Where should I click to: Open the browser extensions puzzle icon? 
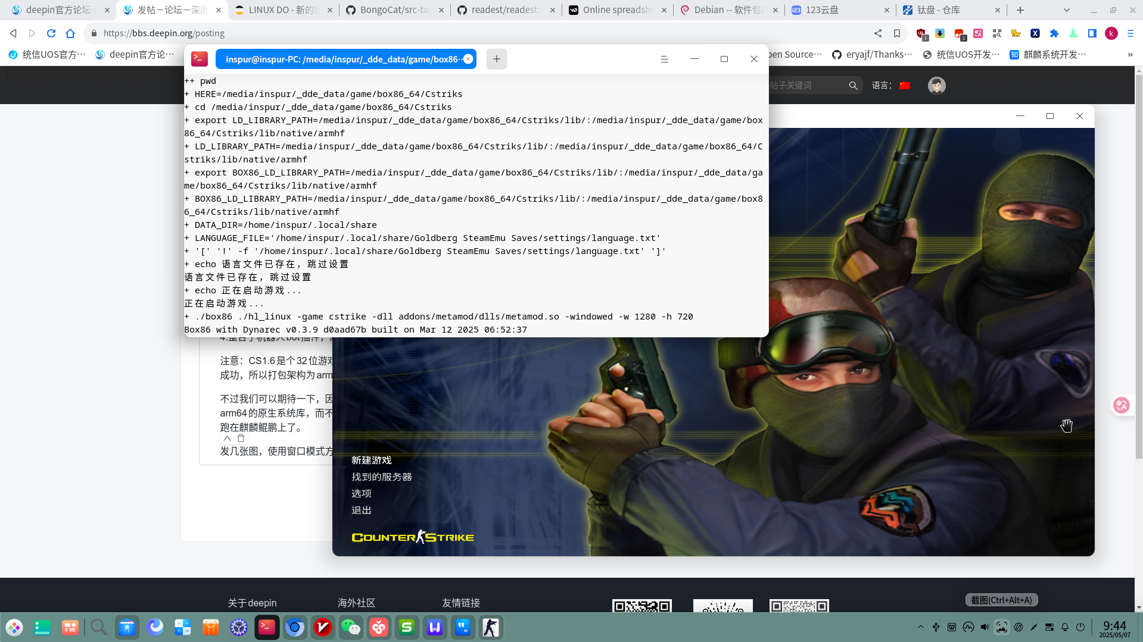pos(1054,33)
